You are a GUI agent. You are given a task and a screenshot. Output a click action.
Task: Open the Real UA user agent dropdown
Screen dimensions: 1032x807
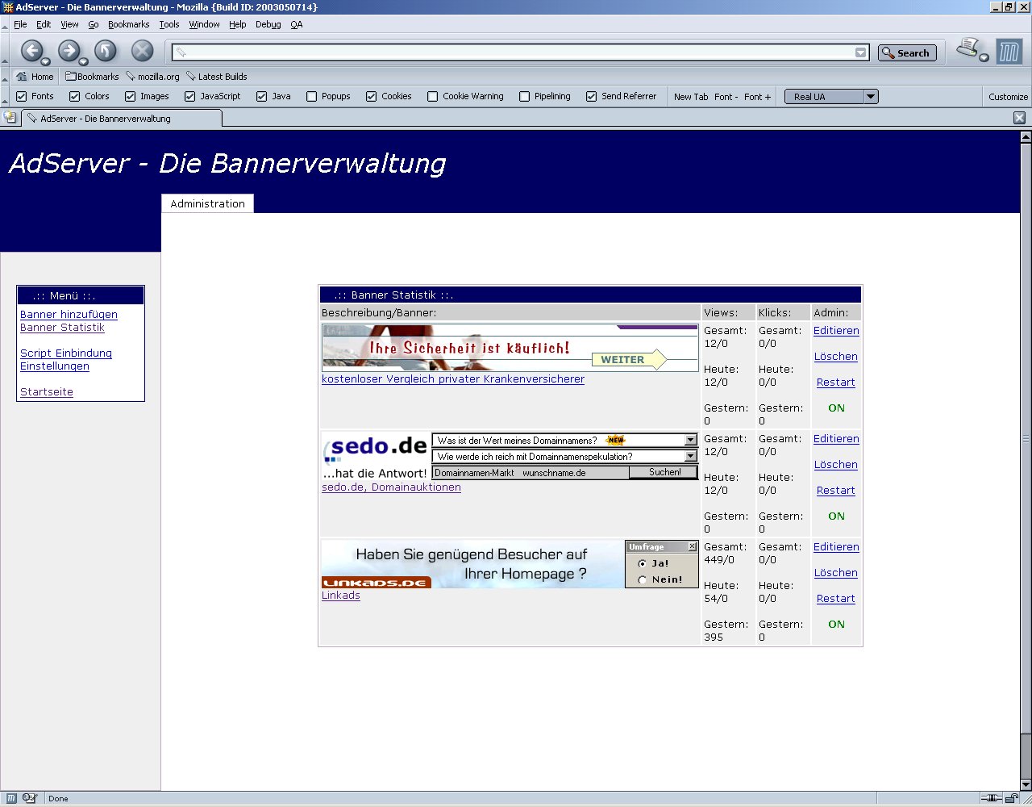click(831, 97)
